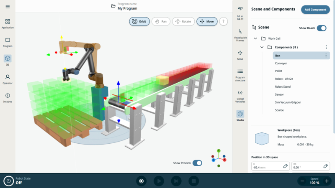This screenshot has width=335, height=188.
Task: Open the Insights section
Action: [8, 98]
